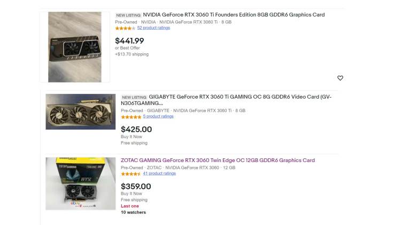The height and width of the screenshot is (225, 401).
Task: Open the ZOTAC card box thumbnail
Action: click(80, 183)
